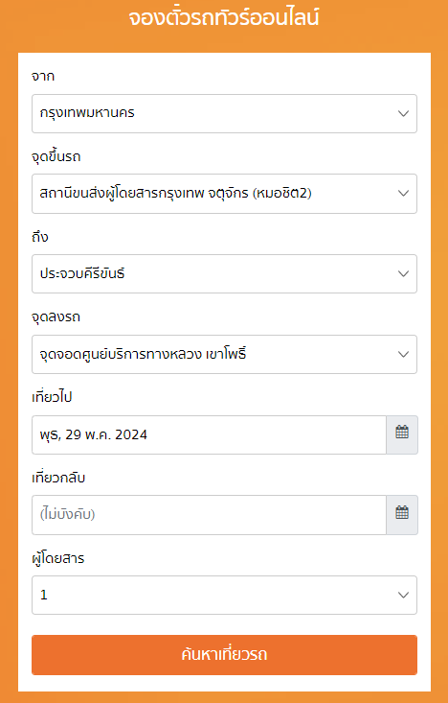The width and height of the screenshot is (448, 703).
Task: Open the ประจวบคีรีขันธ์ destination dropdown
Action: click(224, 274)
